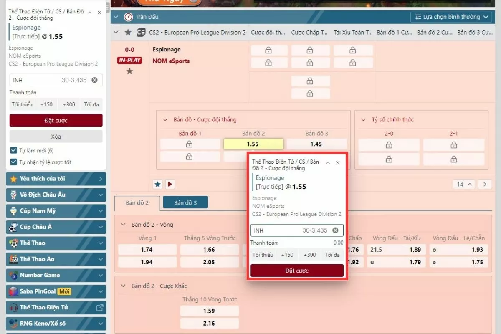Image resolution: width=501 pixels, height=334 pixels.
Task: Click the Number Game ball icon
Action: pos(13,275)
